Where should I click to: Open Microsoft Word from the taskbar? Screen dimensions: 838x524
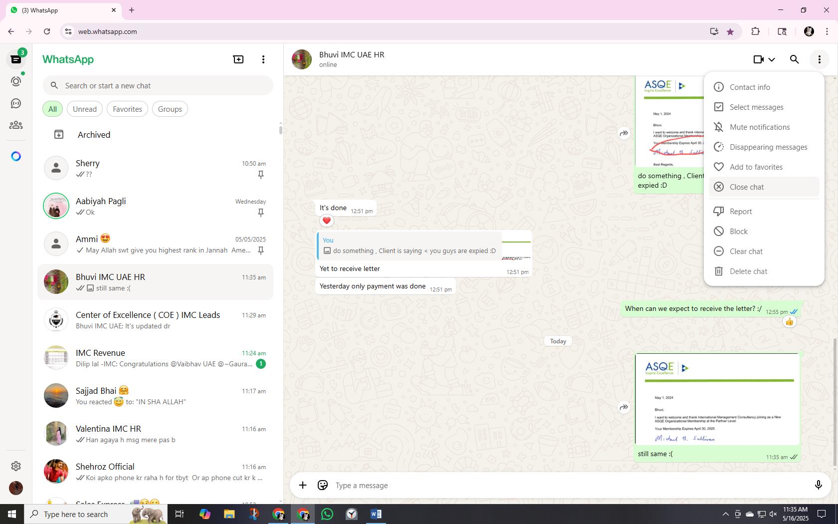(376, 514)
